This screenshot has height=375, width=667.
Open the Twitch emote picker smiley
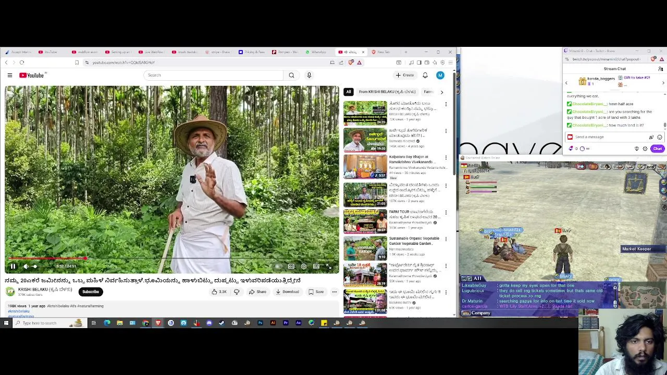coord(659,137)
